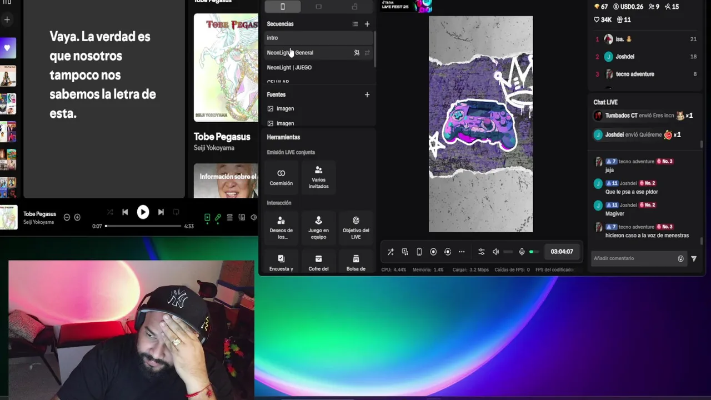
Task: Open Deseos de los... tool
Action: pos(281,228)
